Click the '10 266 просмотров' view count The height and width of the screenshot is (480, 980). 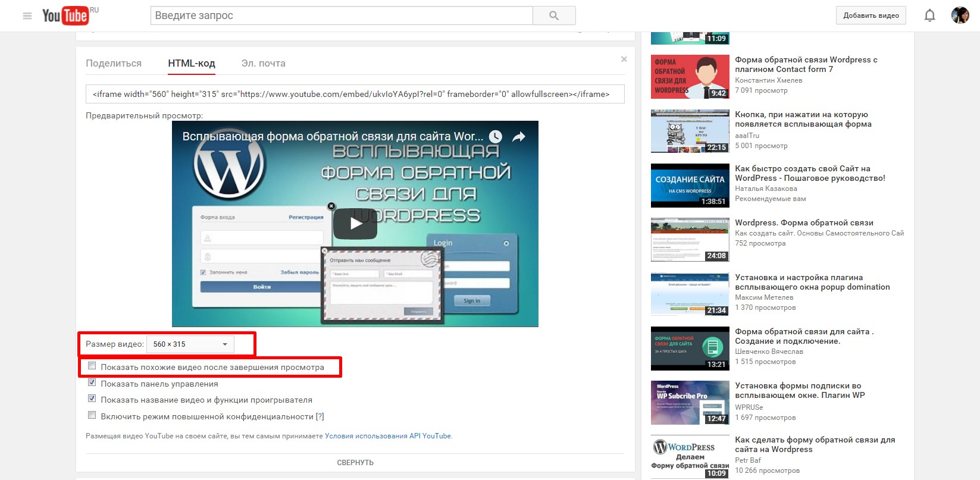pyautogui.click(x=768, y=470)
